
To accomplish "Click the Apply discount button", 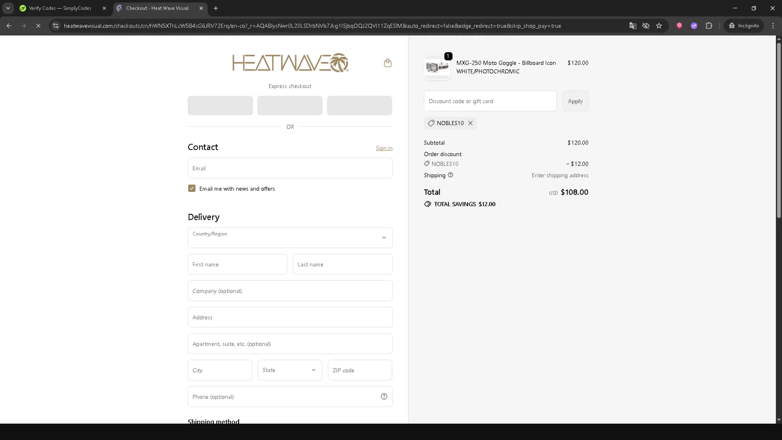I will click(576, 101).
